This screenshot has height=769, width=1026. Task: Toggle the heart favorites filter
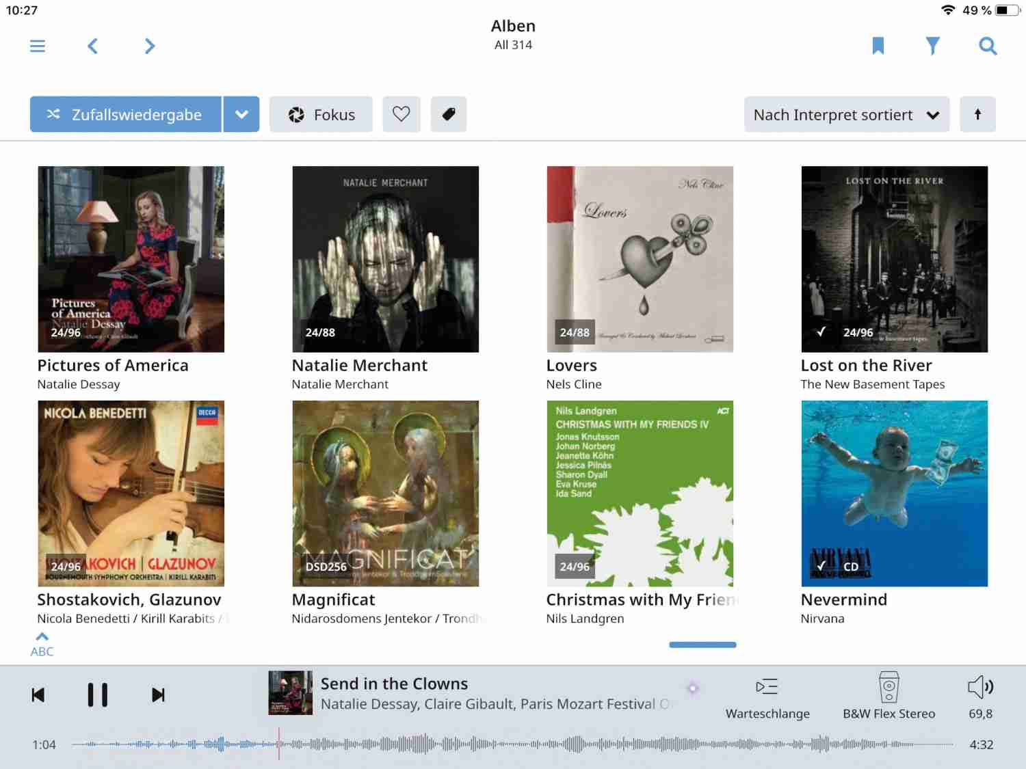pyautogui.click(x=402, y=114)
